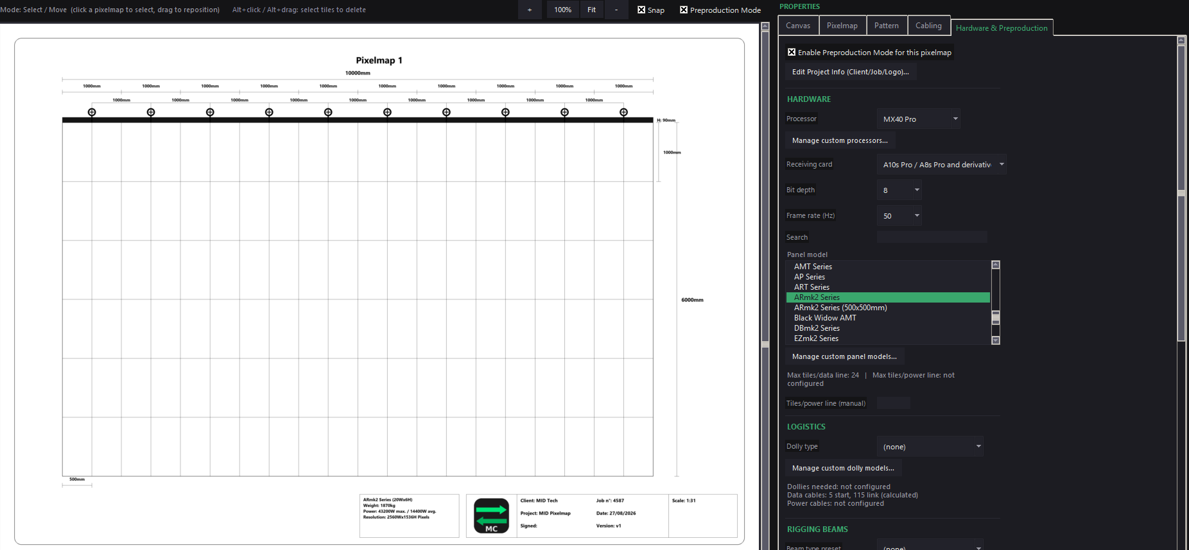Image resolution: width=1189 pixels, height=550 pixels.
Task: Switch to the Pixelmap tab
Action: 842,26
